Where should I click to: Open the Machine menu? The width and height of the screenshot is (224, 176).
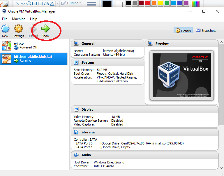pos(19,19)
